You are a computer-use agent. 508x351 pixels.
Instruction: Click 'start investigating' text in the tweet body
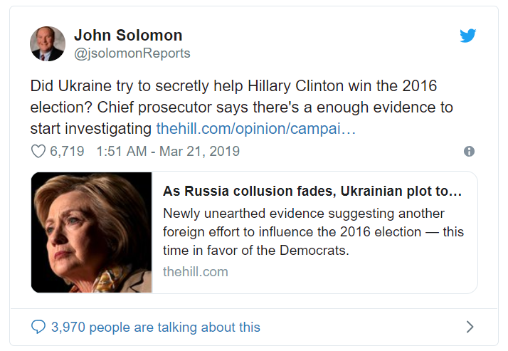pyautogui.click(x=91, y=130)
